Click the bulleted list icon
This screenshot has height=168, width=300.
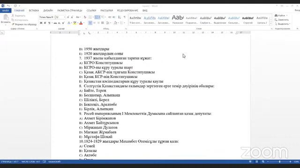click(x=90, y=17)
